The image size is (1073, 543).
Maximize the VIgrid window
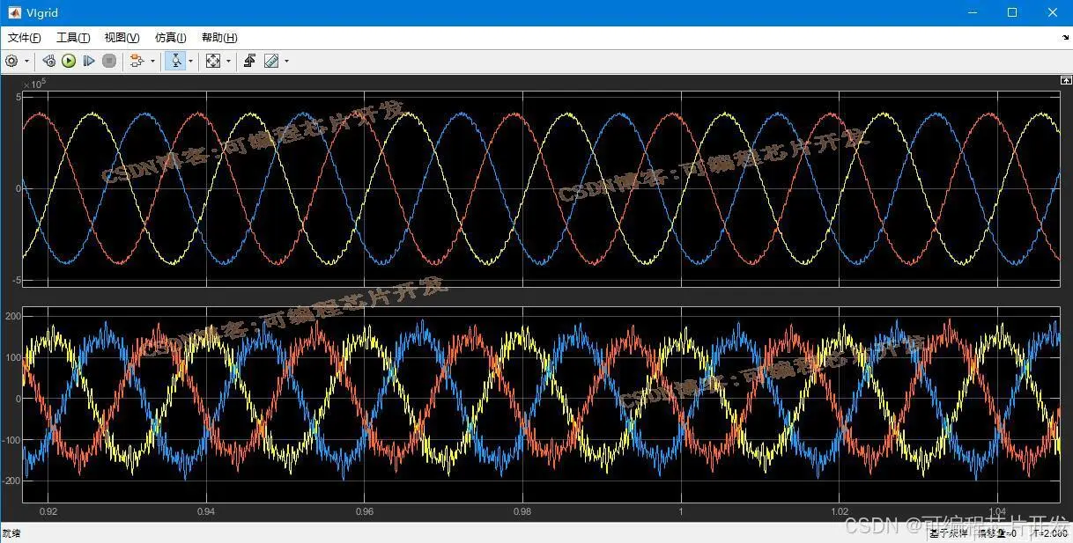pos(1012,12)
